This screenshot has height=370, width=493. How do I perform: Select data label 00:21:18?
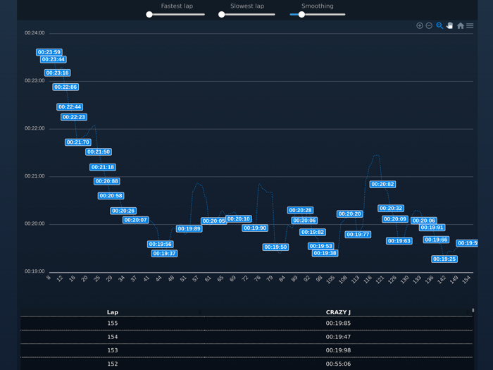pos(103,168)
